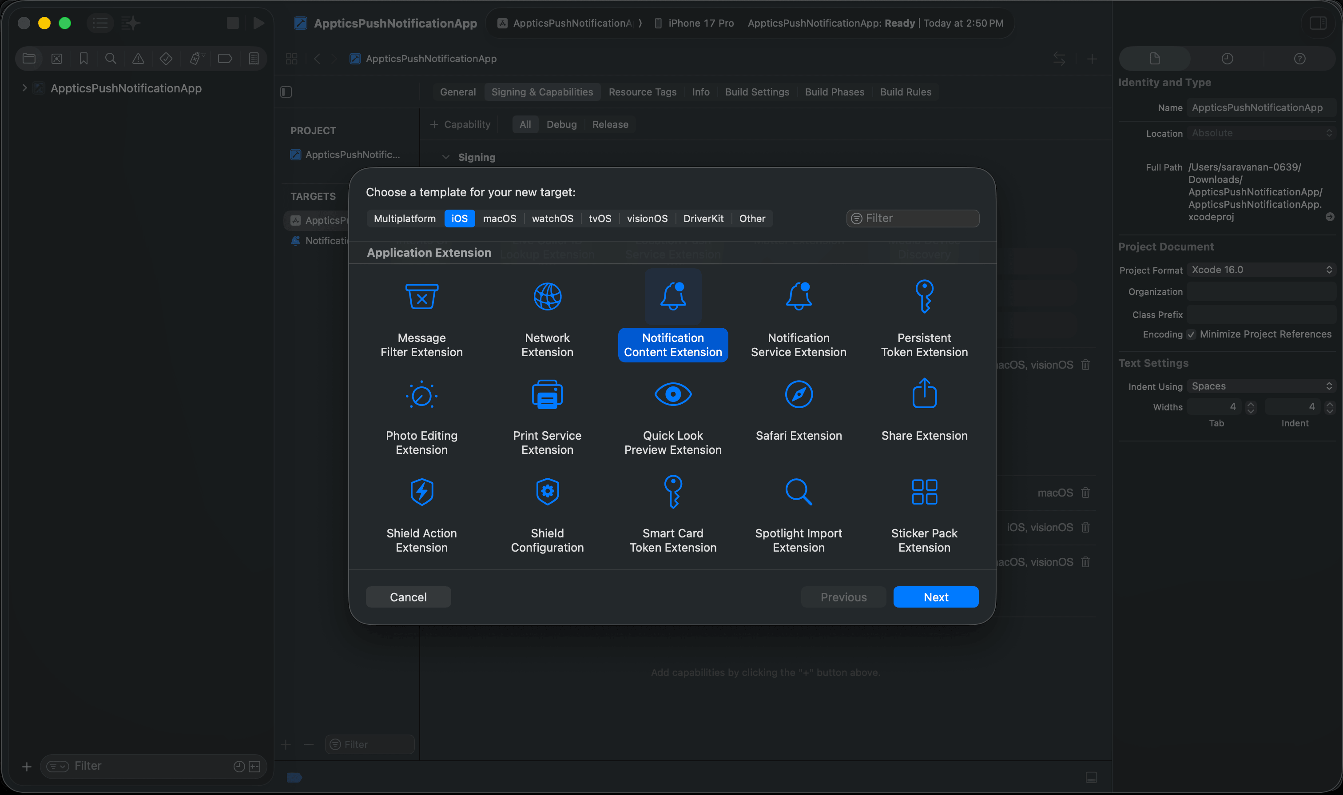
Task: Open the Project Format dropdown
Action: 1260,270
